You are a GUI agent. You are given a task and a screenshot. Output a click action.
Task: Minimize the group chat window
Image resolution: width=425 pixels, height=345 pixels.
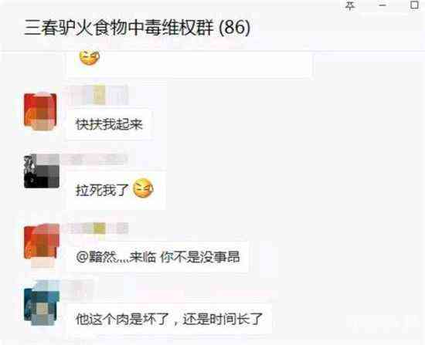coord(382,5)
